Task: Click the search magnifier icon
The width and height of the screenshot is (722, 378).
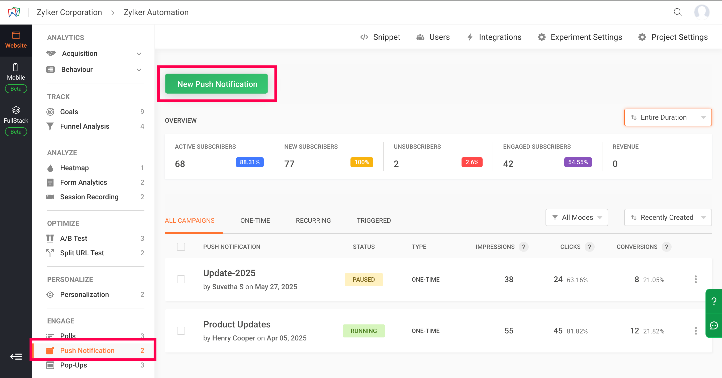Action: click(x=677, y=12)
